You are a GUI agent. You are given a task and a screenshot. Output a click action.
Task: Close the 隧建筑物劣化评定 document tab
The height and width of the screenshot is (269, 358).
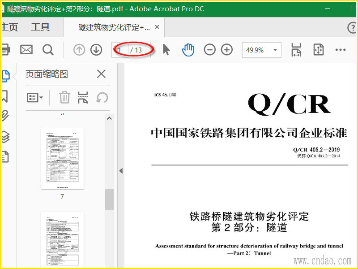pyautogui.click(x=157, y=27)
